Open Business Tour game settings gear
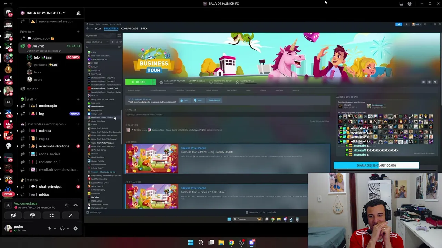Viewport: 442px width, 248px height. click(x=423, y=82)
